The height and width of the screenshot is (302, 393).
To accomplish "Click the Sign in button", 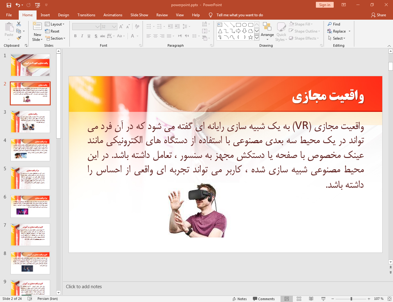I will click(324, 5).
